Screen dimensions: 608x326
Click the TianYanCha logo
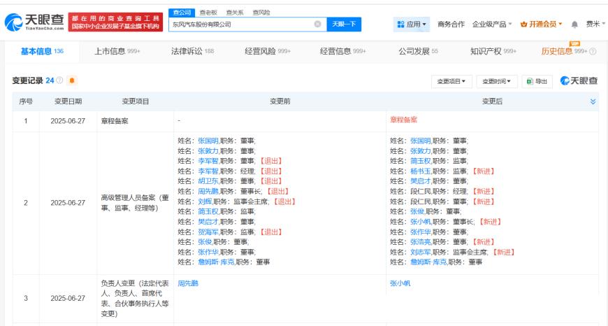click(x=34, y=22)
